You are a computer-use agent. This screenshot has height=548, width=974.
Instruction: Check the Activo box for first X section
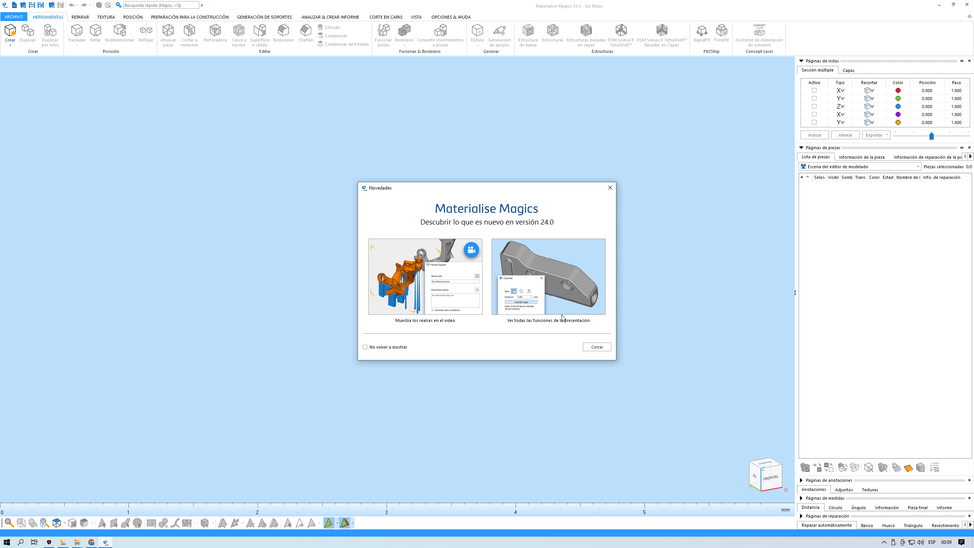(814, 90)
